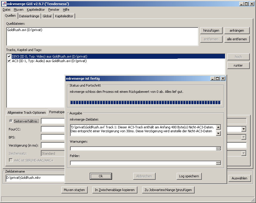256x203 pixels.
Task: Click the mkvmerge GUI title bar icon
Action: coord(4,4)
